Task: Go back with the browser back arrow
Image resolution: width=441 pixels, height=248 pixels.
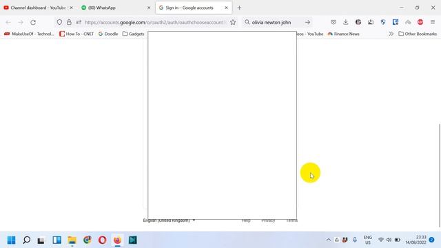Action: [x=8, y=22]
